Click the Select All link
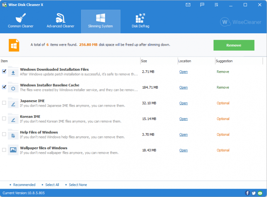The image size is (267, 197). 52,185
